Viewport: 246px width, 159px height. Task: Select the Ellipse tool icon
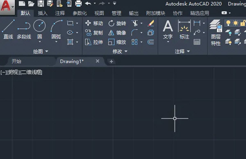click(x=70, y=33)
